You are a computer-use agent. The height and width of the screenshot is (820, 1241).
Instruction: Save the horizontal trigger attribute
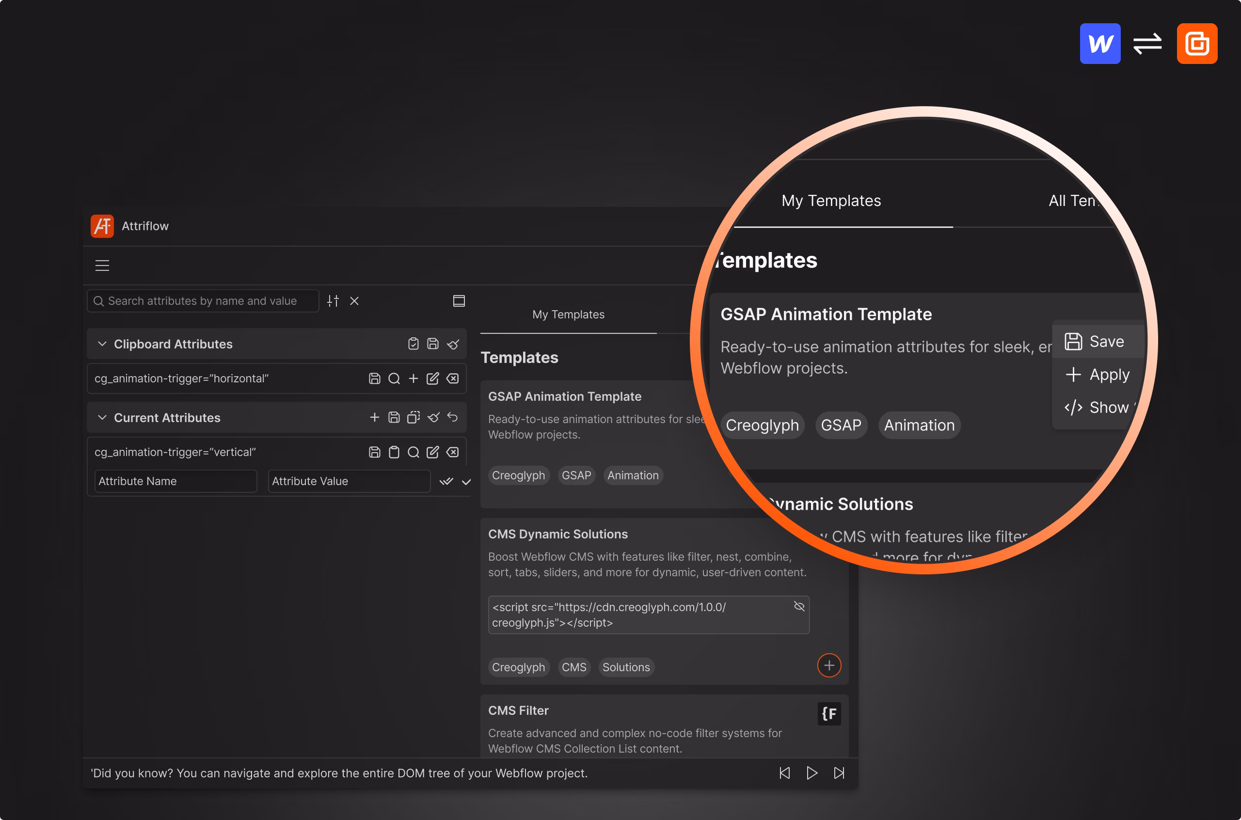[x=374, y=378]
